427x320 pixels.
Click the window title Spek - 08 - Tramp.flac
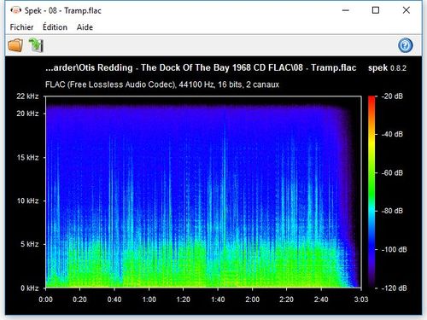(62, 10)
